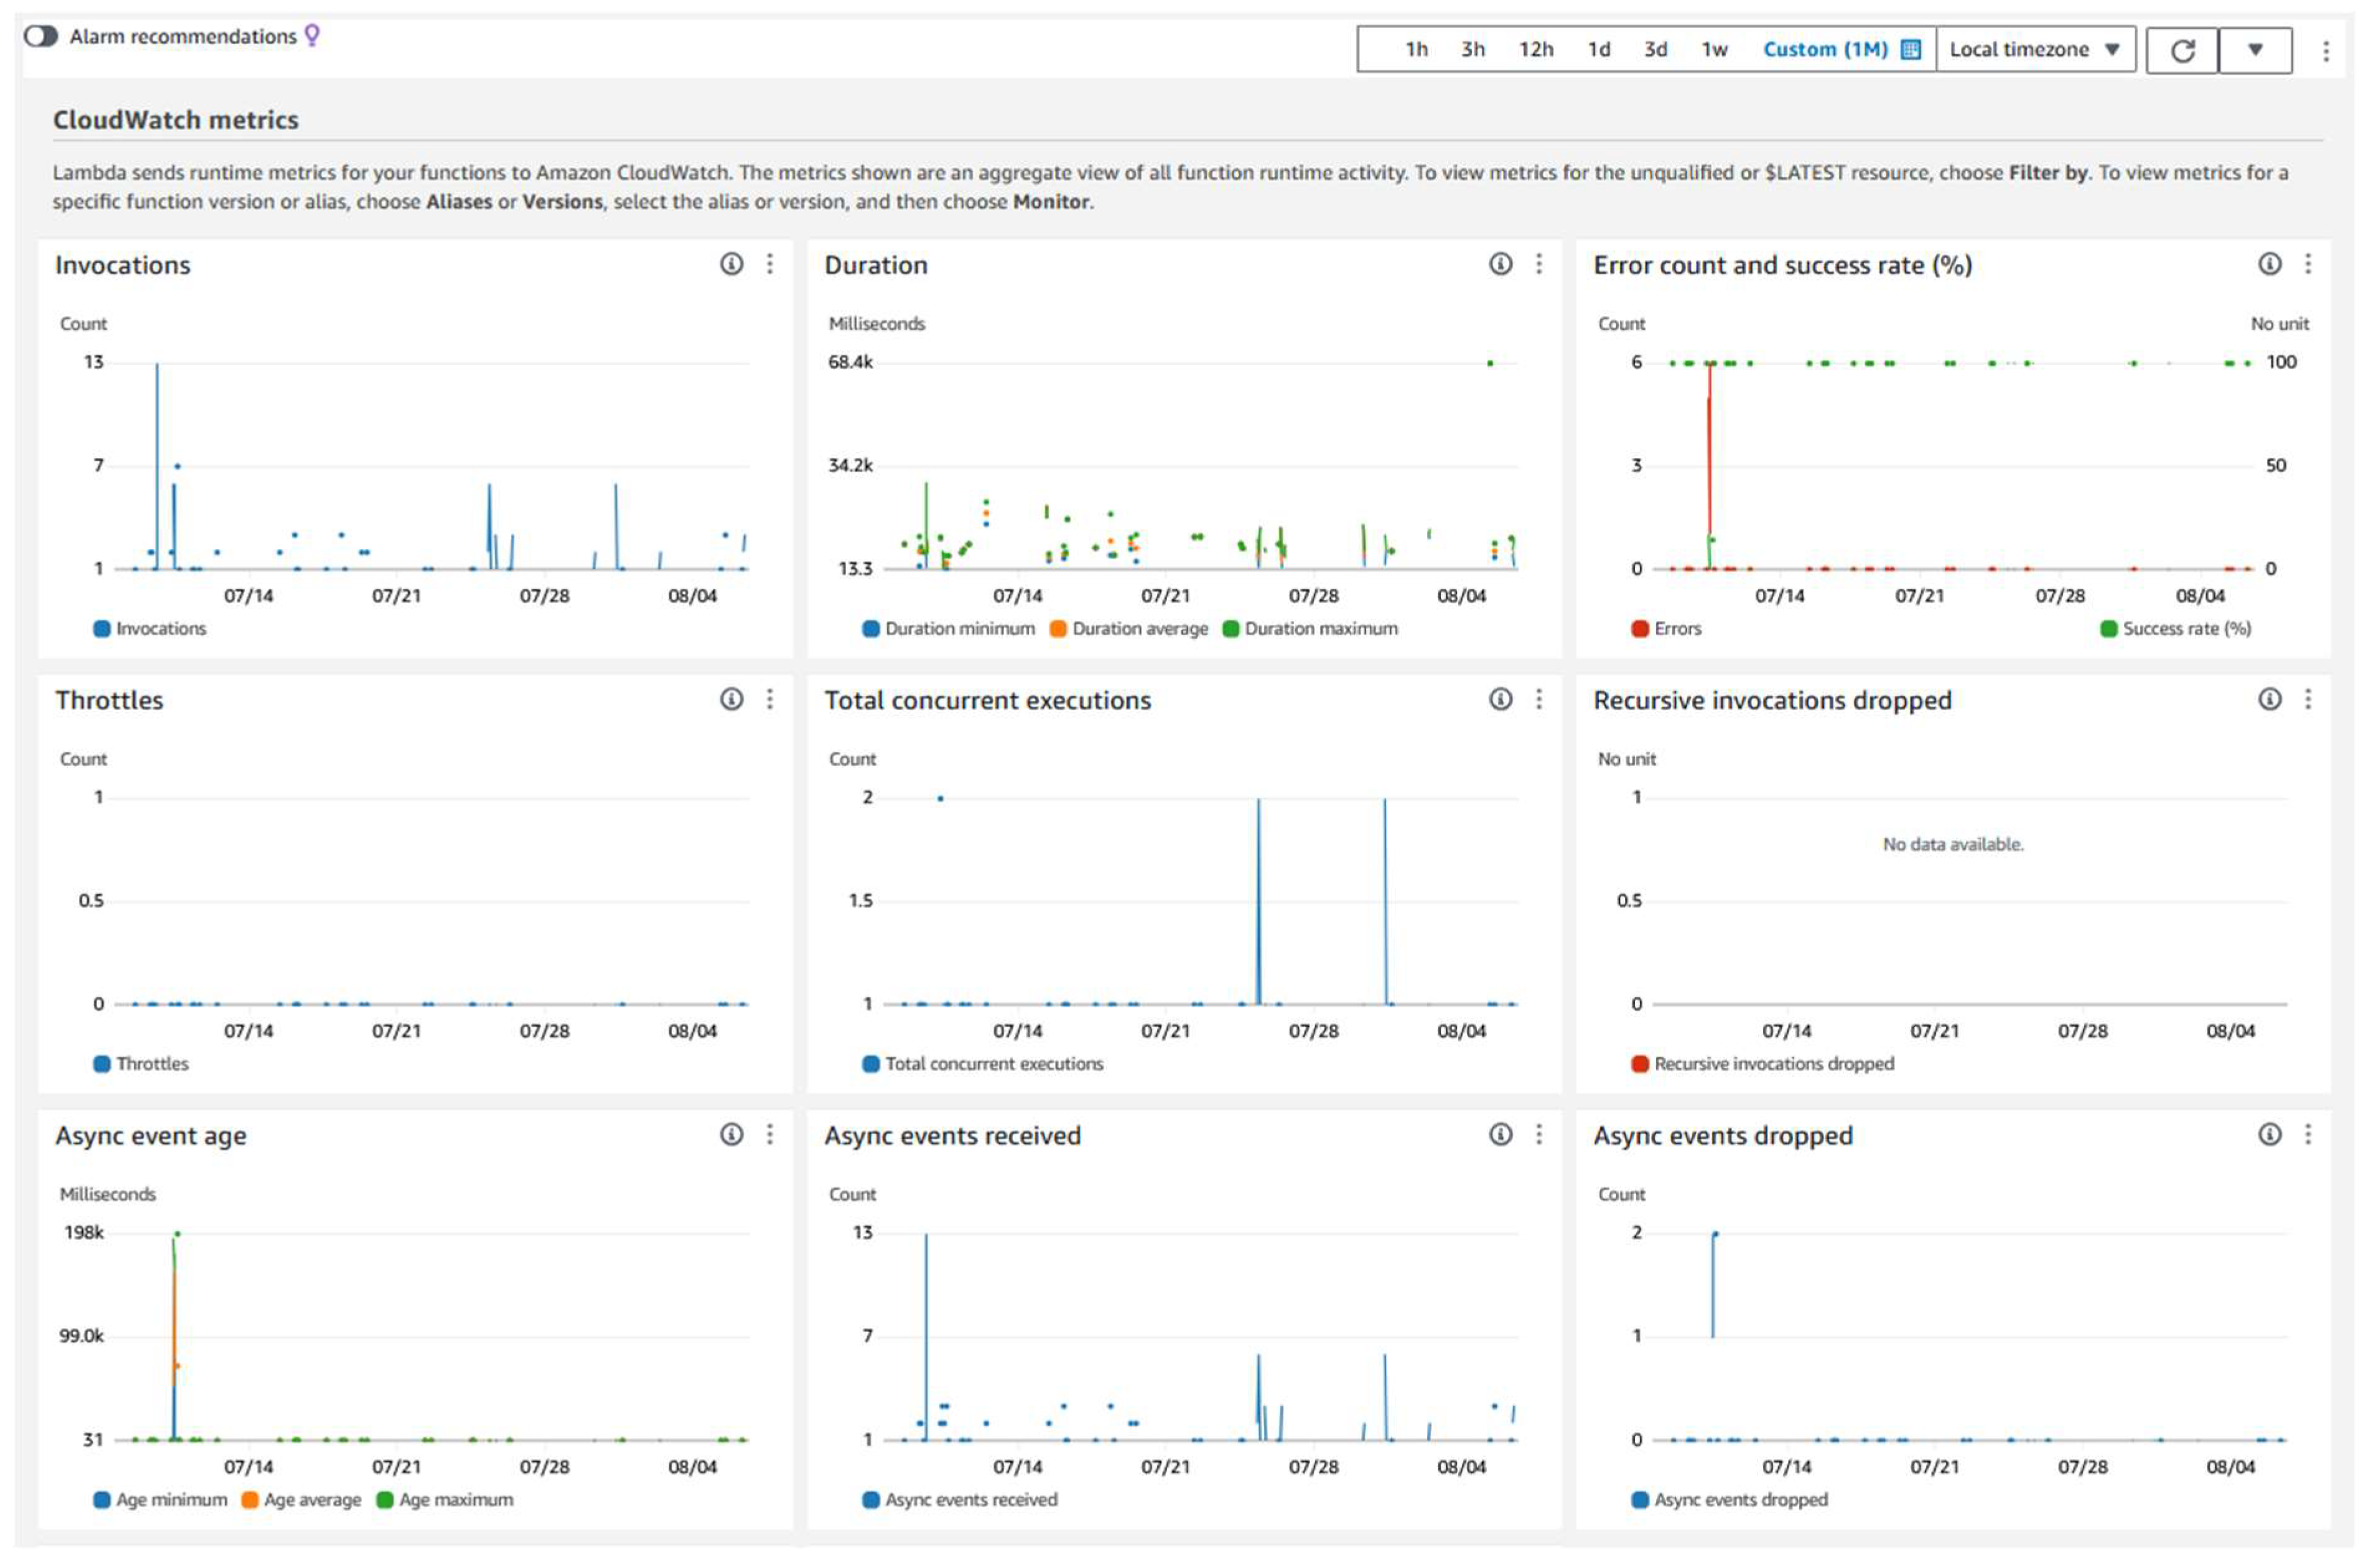
Task: Click the info icon on Async event age chart
Action: point(731,1134)
